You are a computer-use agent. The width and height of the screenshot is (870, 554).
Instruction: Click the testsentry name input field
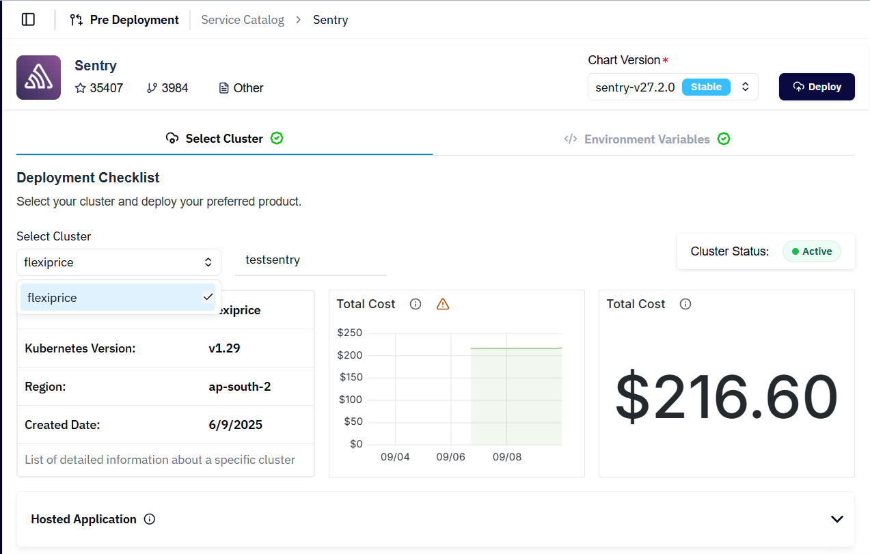310,260
